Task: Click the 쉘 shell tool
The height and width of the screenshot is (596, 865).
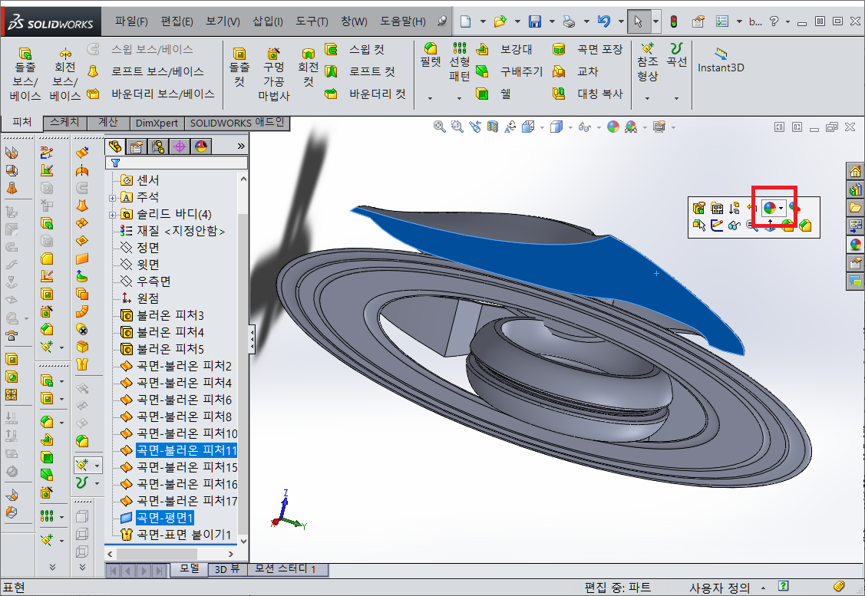Action: point(494,94)
